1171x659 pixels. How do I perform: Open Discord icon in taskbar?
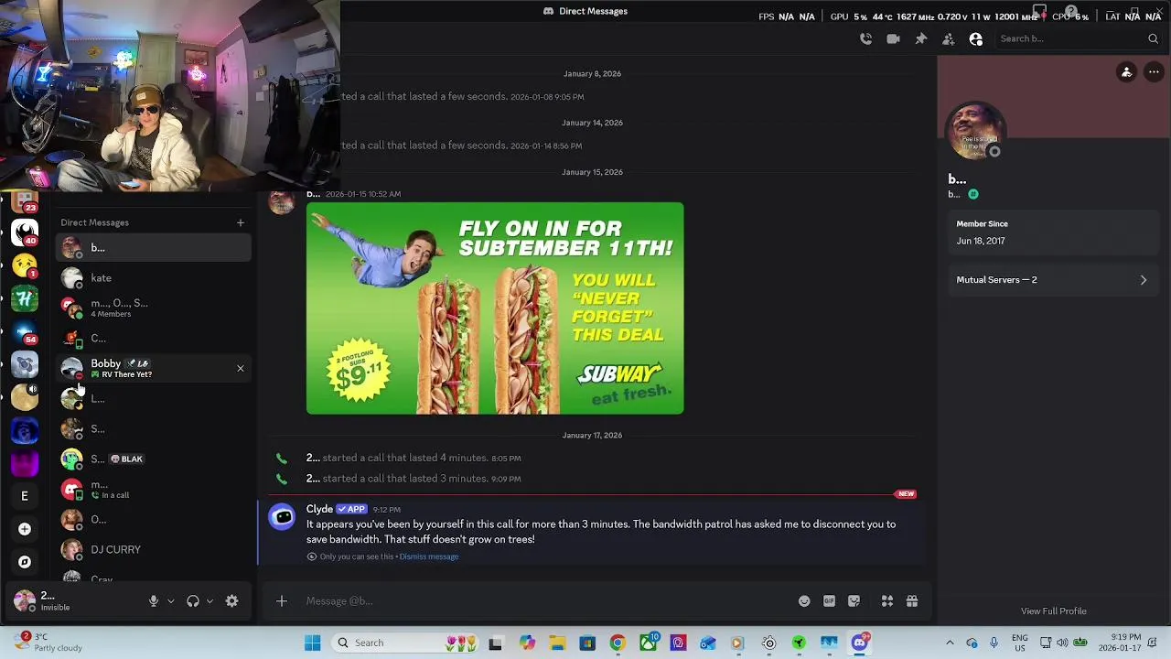(859, 643)
